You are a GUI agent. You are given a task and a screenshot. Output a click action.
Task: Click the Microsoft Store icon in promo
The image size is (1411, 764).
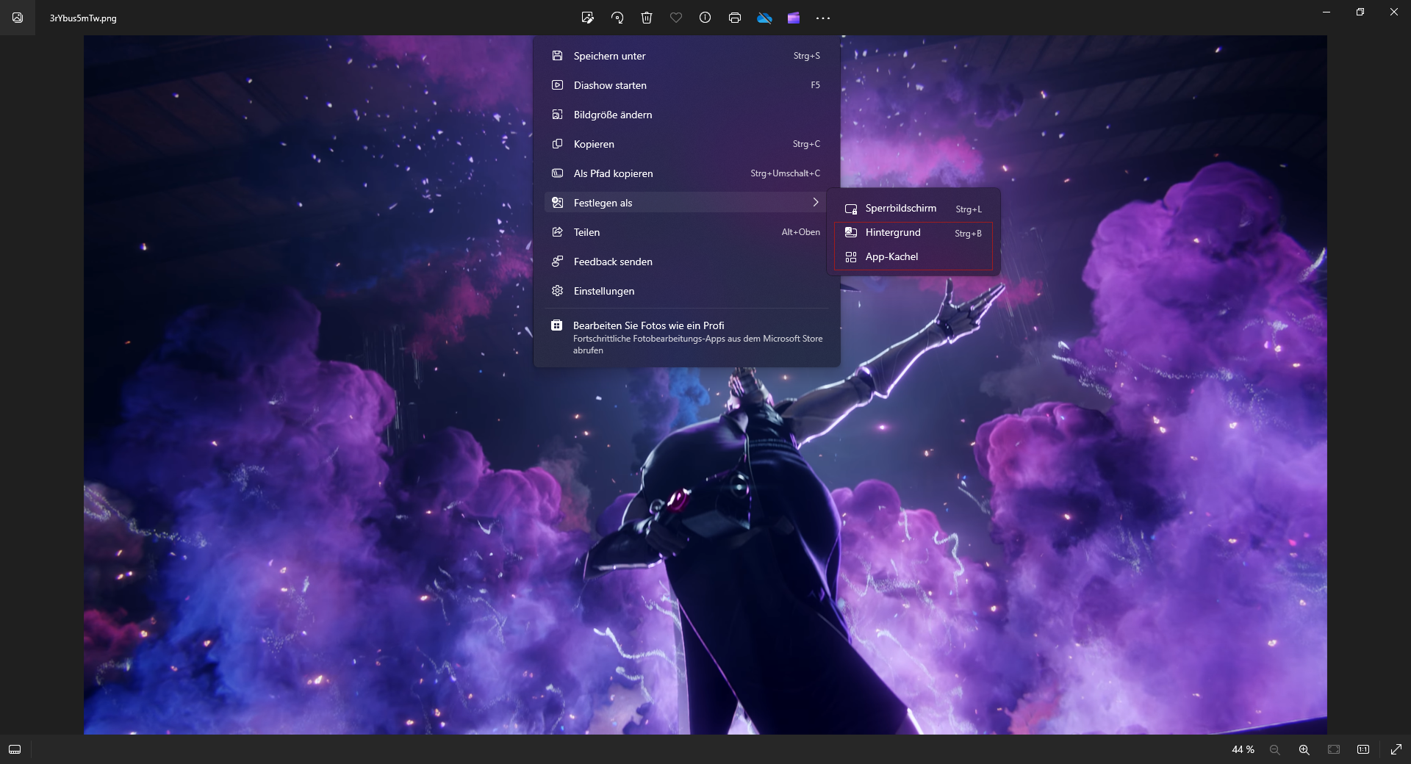coord(557,325)
